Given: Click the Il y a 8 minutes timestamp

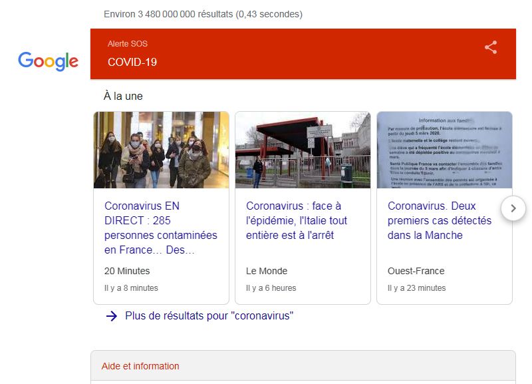Looking at the screenshot, I should [x=131, y=288].
